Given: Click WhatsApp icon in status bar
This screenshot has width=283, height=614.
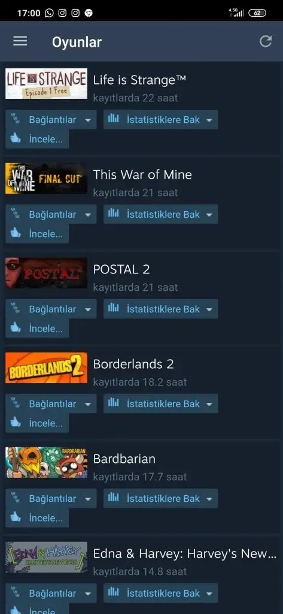Looking at the screenshot, I should coord(49,13).
